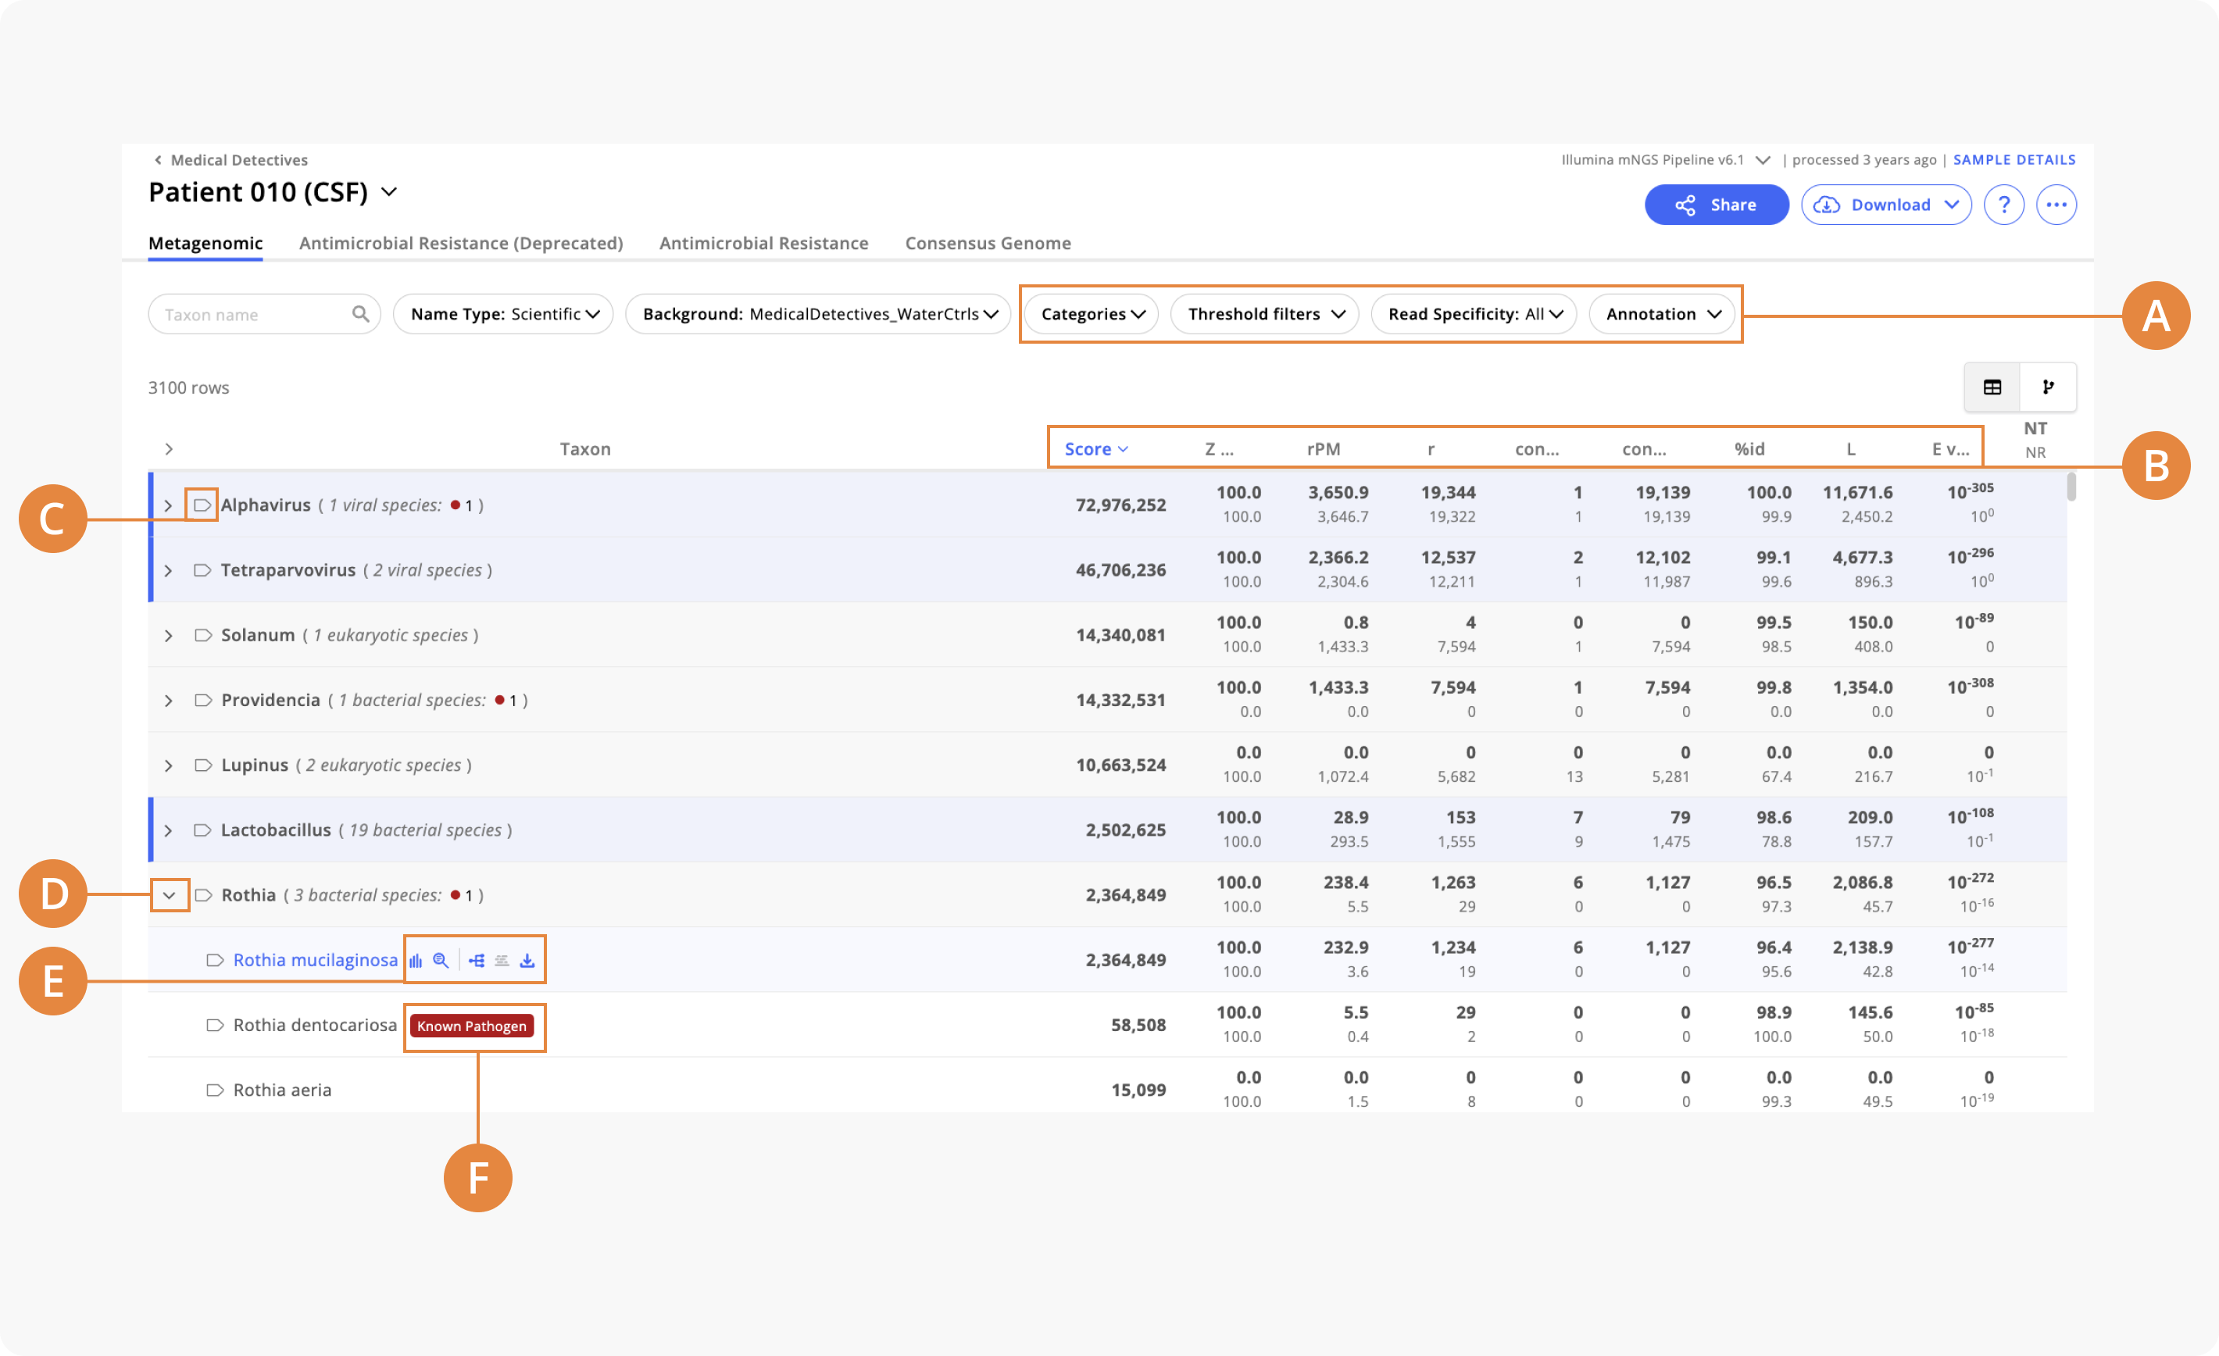This screenshot has width=2219, height=1356.
Task: Select the NR metric toggle
Action: pyautogui.click(x=2035, y=452)
